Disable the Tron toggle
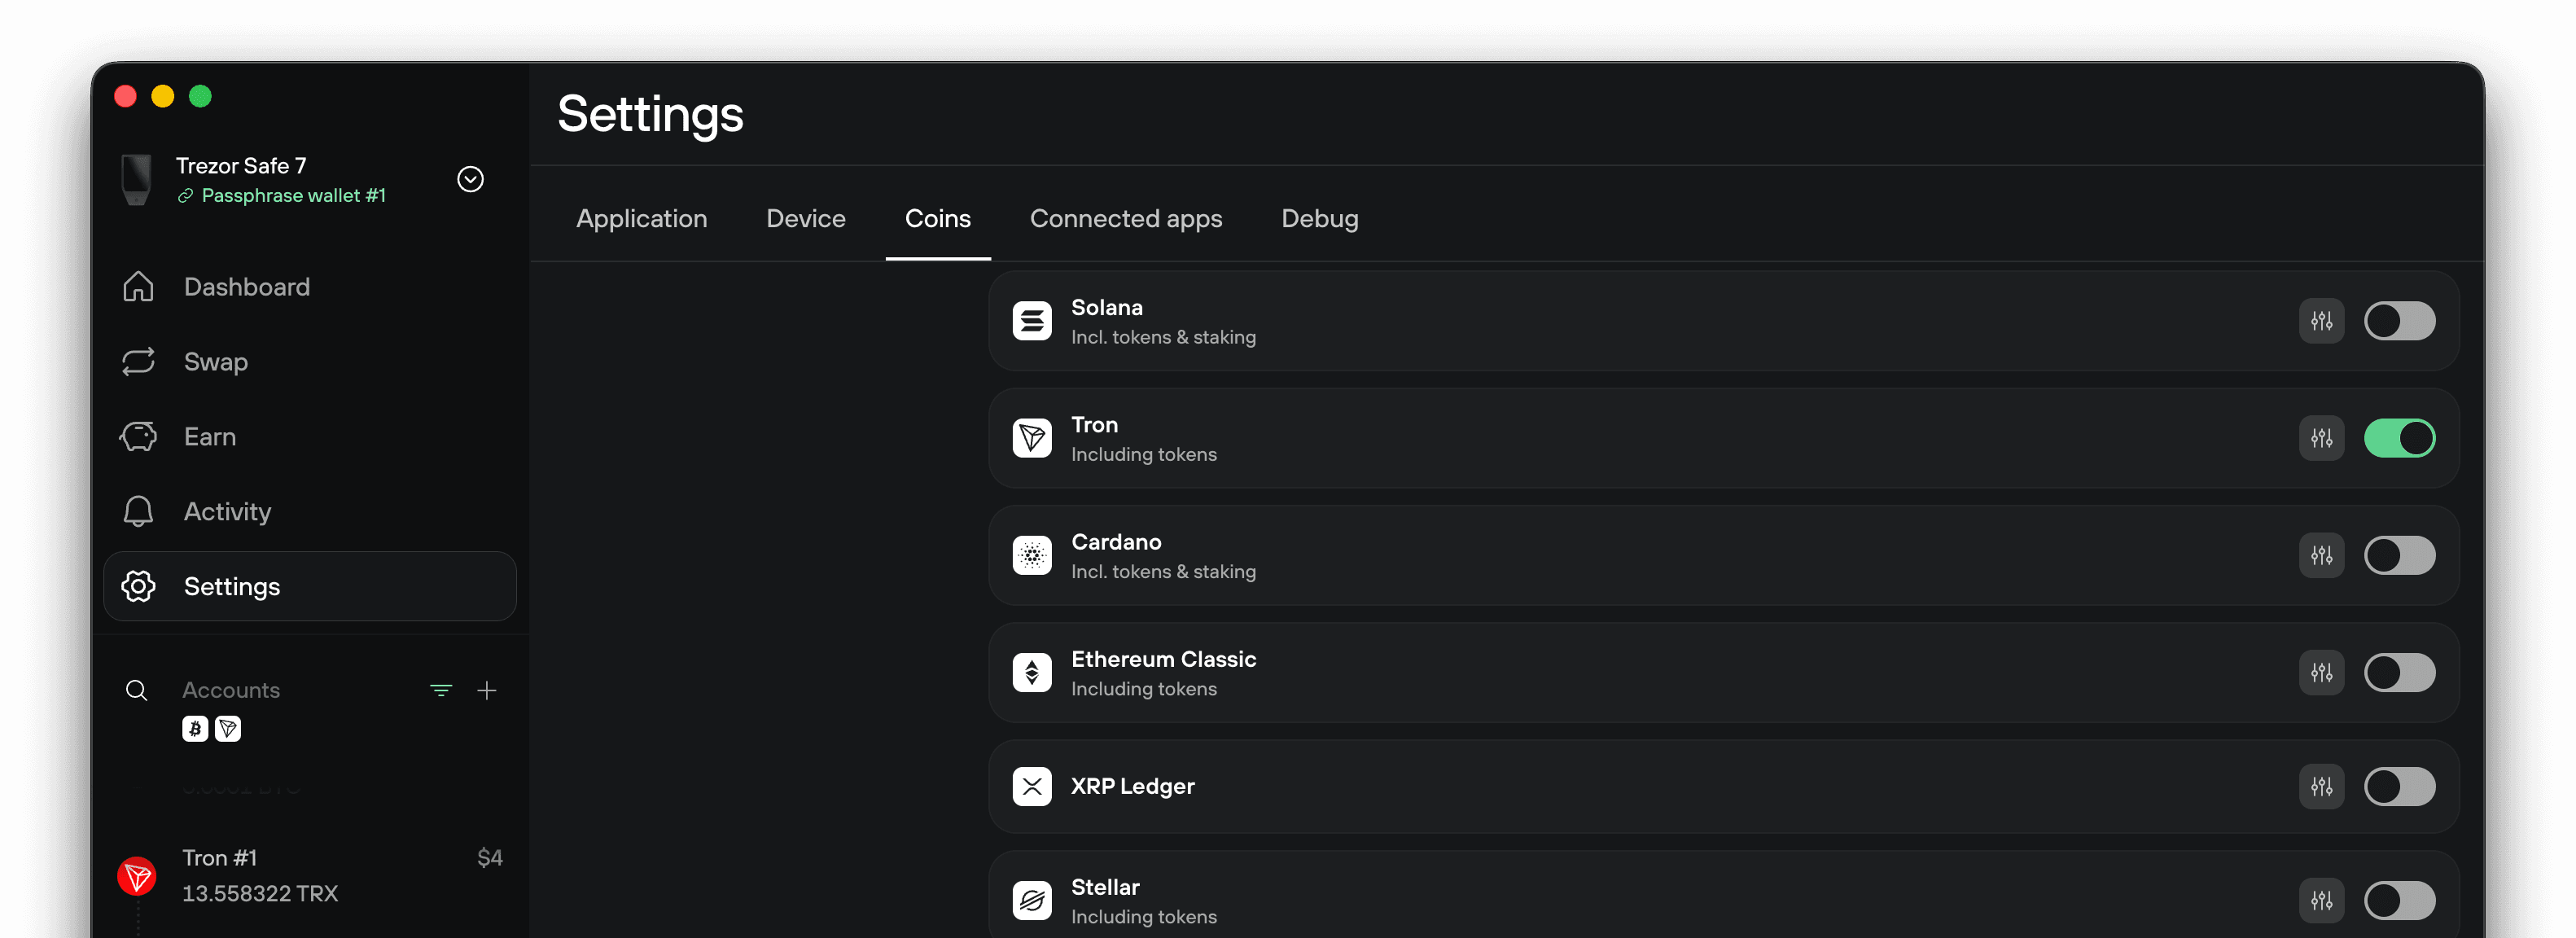2576x938 pixels. (2399, 438)
